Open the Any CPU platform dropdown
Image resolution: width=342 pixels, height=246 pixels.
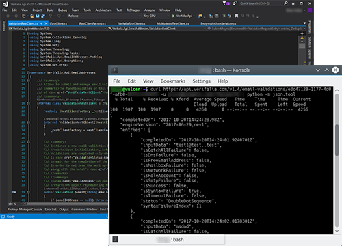click(x=156, y=16)
